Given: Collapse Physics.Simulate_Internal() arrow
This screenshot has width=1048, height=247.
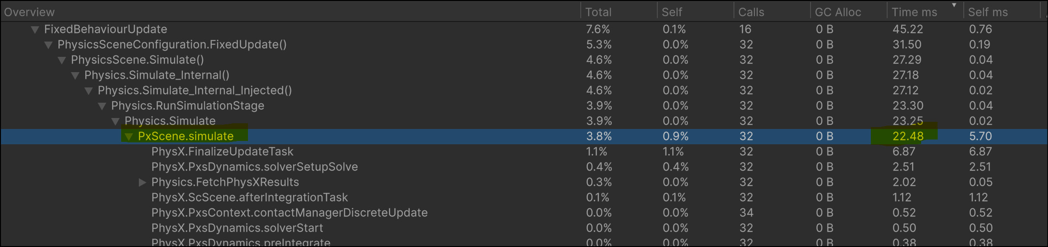Looking at the screenshot, I should click(75, 75).
